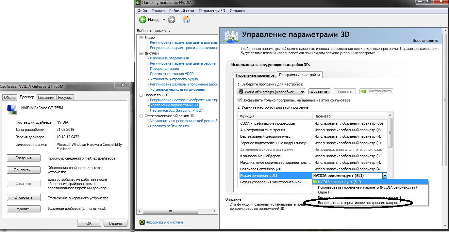Click the GeForce GT 755M monitor icon
Image resolution: width=449 pixels, height=232 pixels.
click(12, 110)
